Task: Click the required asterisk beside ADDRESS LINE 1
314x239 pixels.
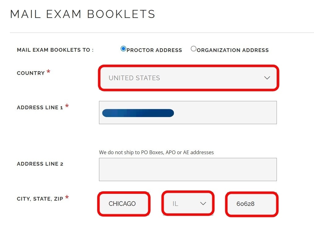Action: (x=67, y=107)
